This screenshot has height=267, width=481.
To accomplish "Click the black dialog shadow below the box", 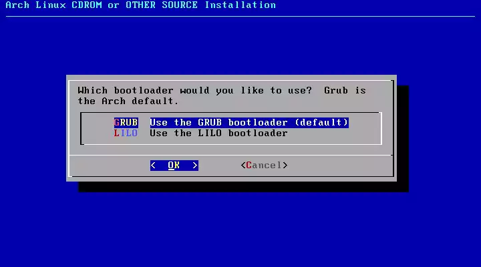I will pos(240,186).
